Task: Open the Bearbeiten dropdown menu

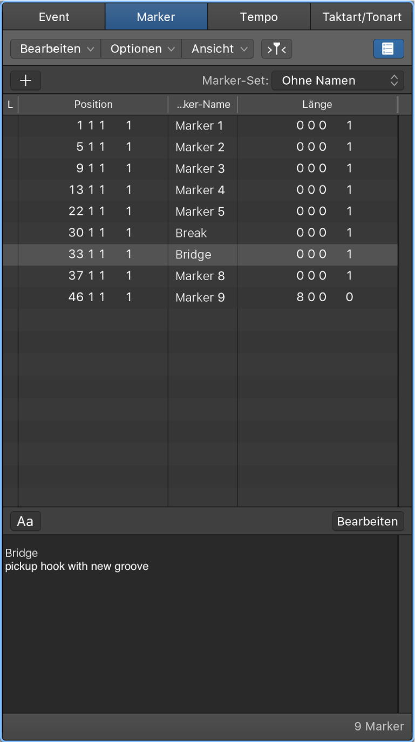Action: tap(56, 49)
